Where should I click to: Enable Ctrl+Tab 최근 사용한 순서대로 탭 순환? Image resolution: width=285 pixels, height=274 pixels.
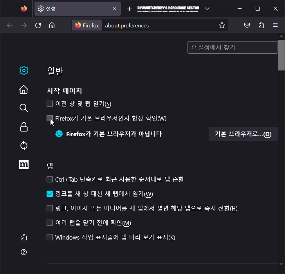click(x=50, y=179)
